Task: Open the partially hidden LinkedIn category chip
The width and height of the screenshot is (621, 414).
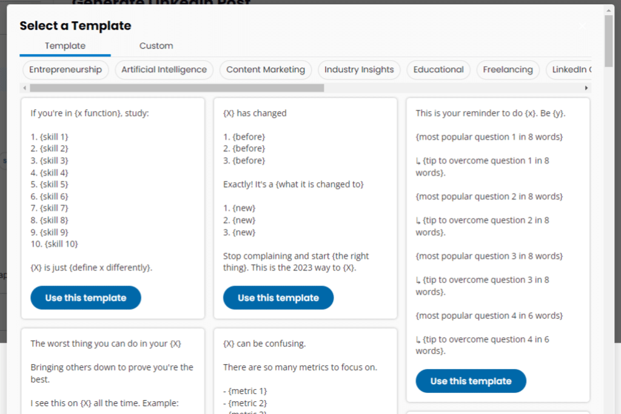Action: coord(572,70)
